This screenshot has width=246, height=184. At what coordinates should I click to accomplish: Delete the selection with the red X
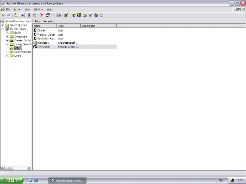[x=42, y=15]
